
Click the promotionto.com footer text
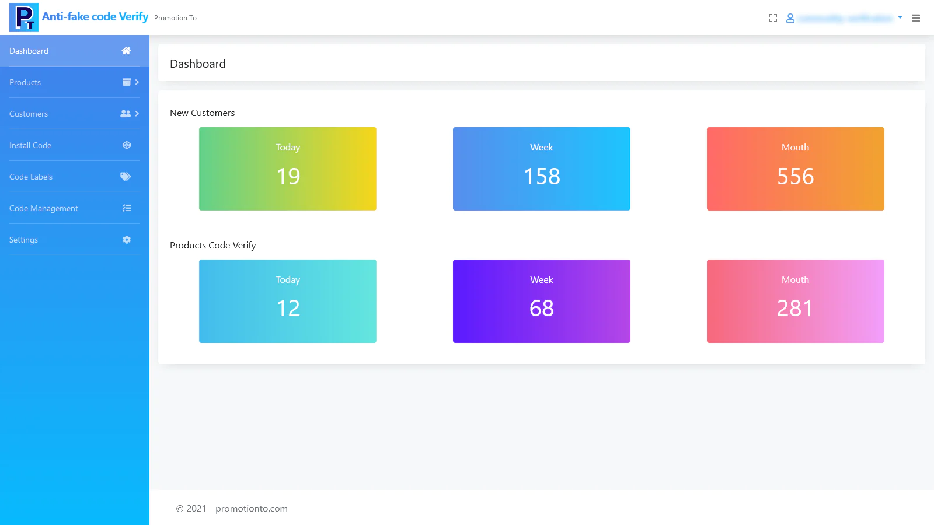tap(251, 509)
